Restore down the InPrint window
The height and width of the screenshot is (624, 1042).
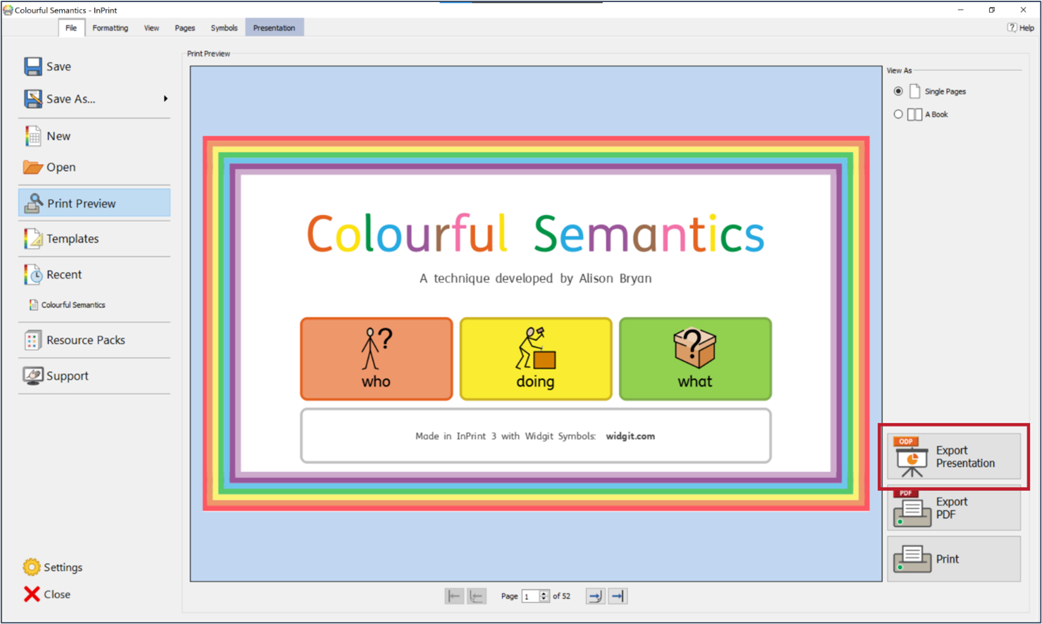pyautogui.click(x=992, y=10)
